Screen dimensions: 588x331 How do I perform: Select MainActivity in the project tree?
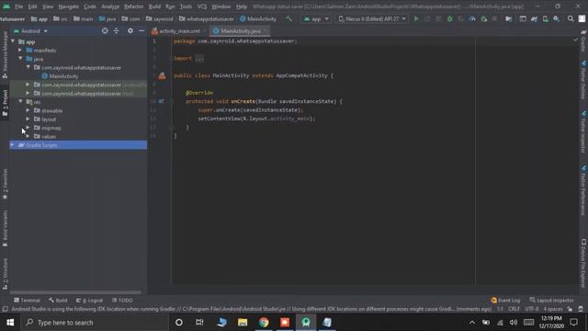pyautogui.click(x=63, y=76)
